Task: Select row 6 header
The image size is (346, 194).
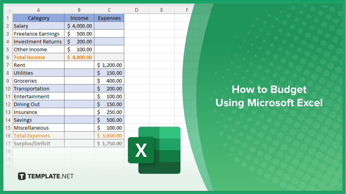Action: click(x=8, y=57)
